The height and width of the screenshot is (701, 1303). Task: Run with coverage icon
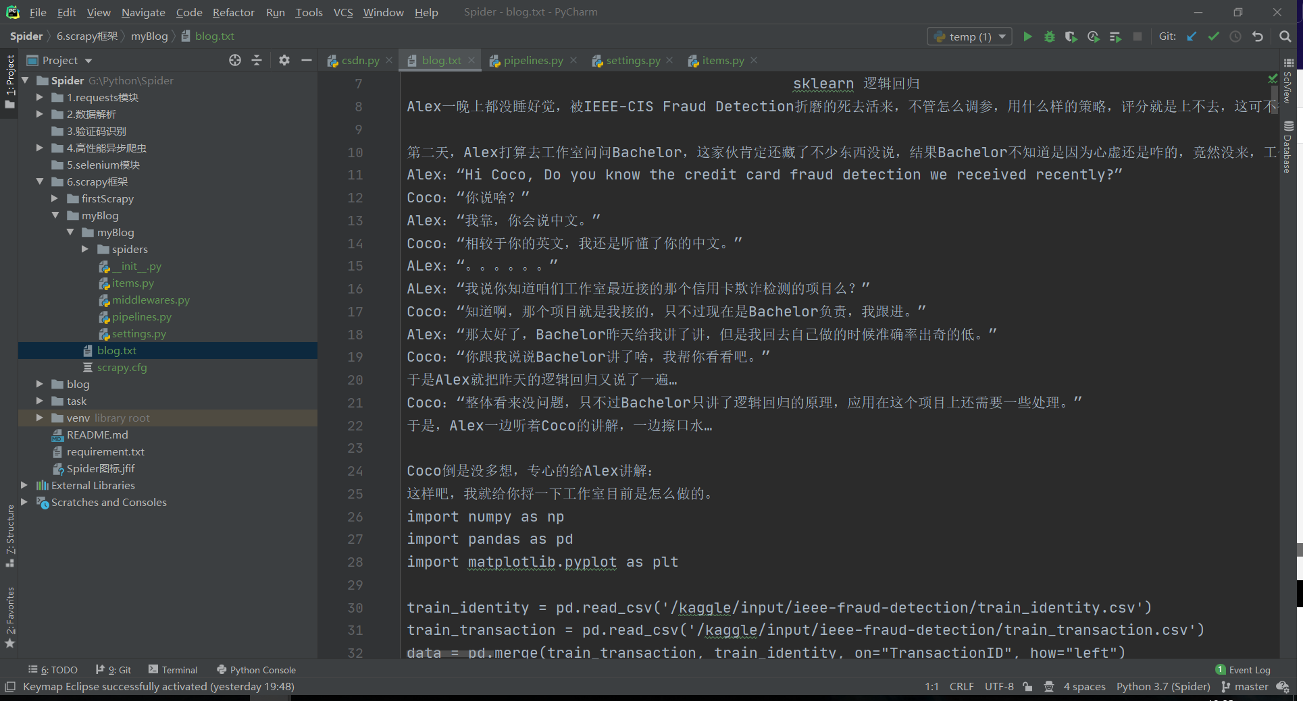coord(1071,36)
